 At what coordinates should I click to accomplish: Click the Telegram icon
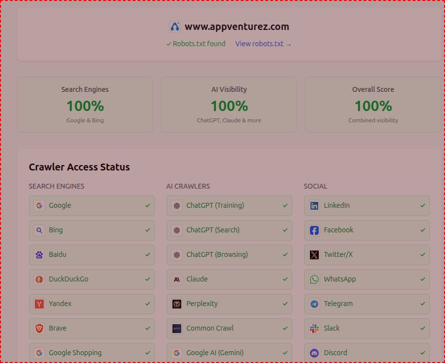314,304
